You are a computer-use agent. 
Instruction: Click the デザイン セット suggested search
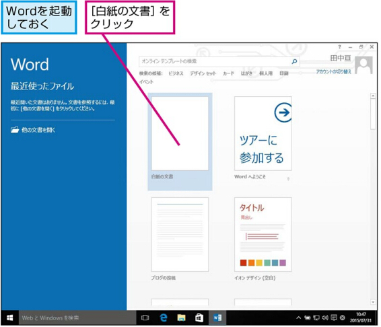pos(203,73)
